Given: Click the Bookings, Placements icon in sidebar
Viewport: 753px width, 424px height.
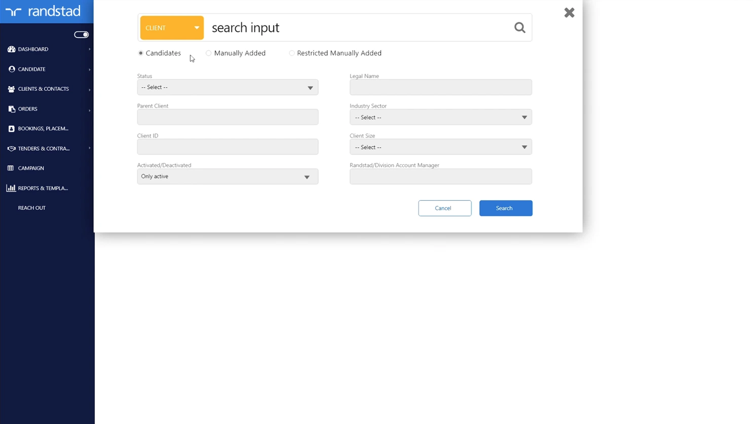Looking at the screenshot, I should coord(11,129).
